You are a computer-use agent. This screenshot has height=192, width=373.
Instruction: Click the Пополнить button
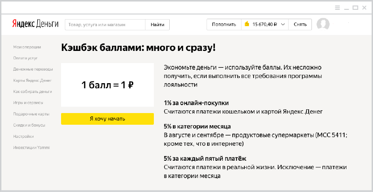(224, 24)
